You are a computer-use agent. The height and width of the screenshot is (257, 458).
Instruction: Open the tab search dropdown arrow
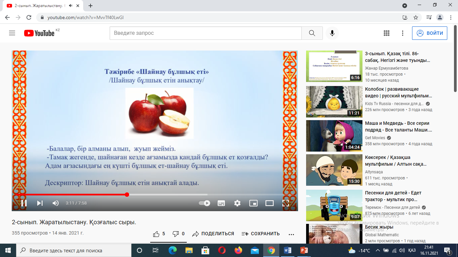tap(405, 6)
